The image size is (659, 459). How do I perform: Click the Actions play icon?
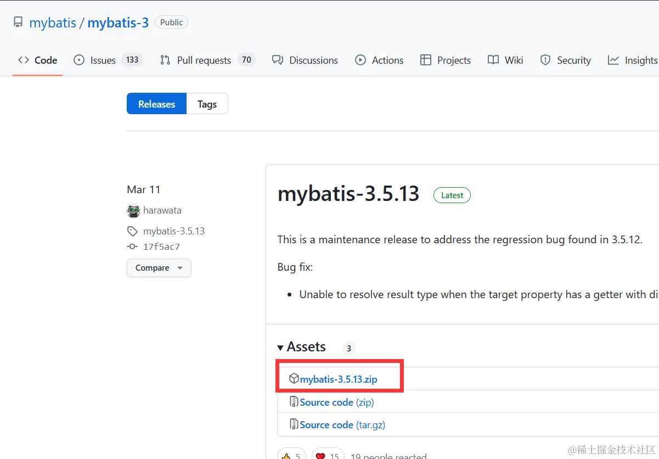361,60
